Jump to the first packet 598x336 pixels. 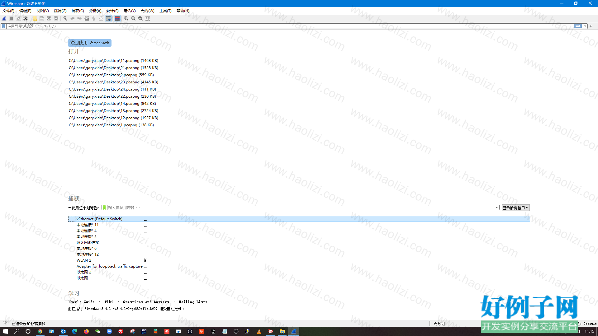pos(94,18)
